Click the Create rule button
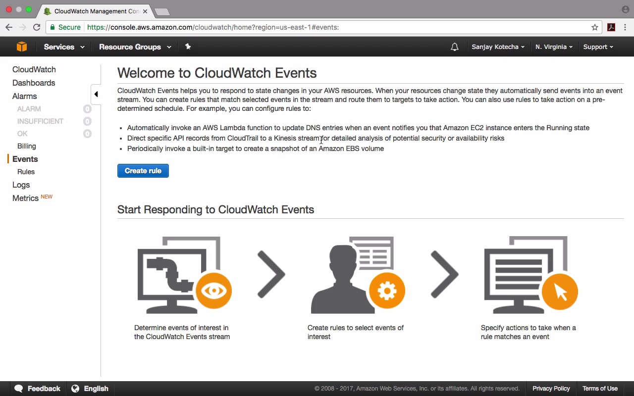Image resolution: width=634 pixels, height=396 pixels. click(143, 171)
